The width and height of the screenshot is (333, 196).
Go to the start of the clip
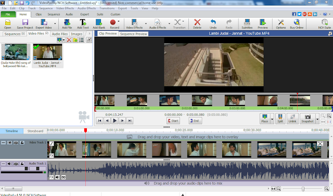(x=99, y=121)
